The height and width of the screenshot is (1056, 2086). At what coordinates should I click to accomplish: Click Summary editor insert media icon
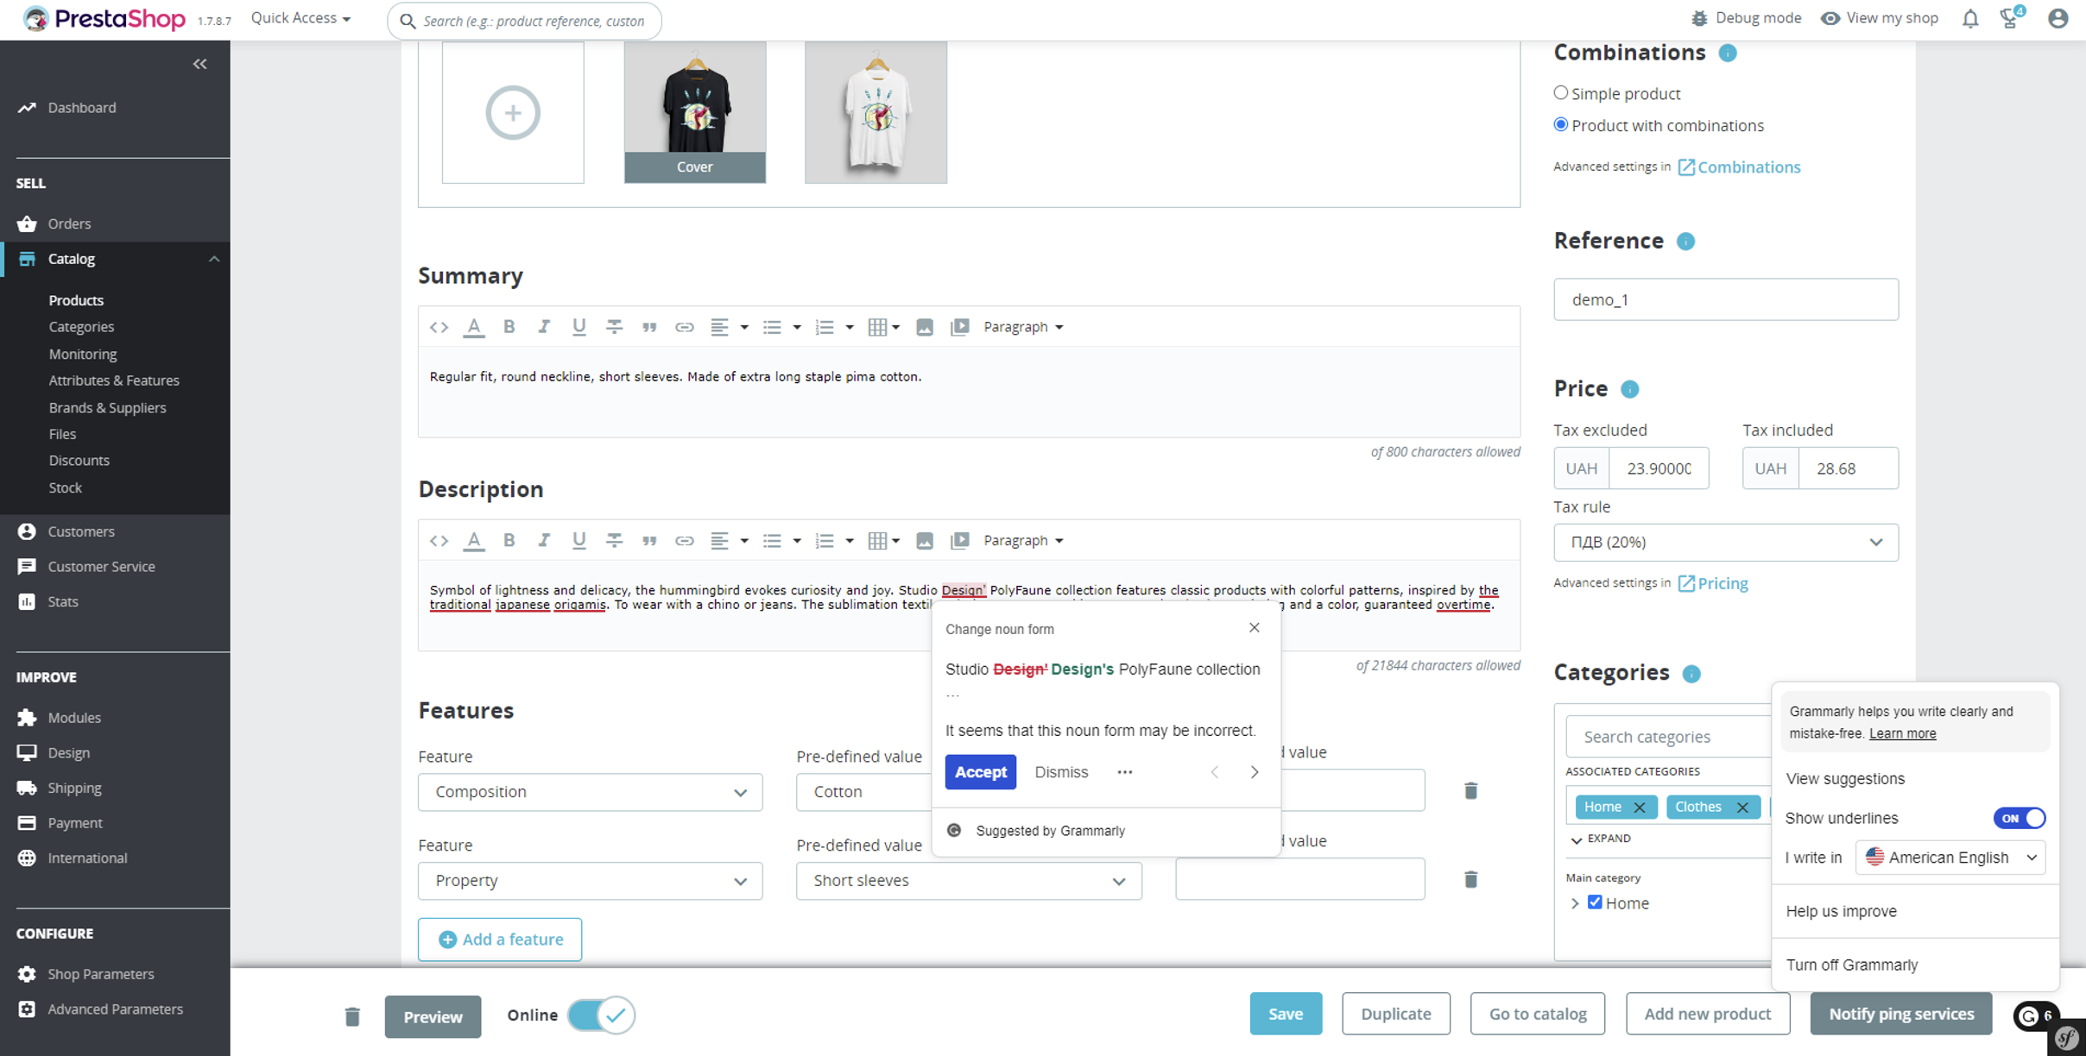coord(959,327)
